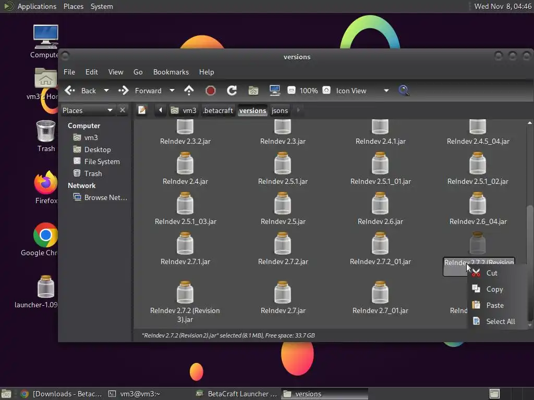Choose Copy from the context menu

pyautogui.click(x=494, y=289)
